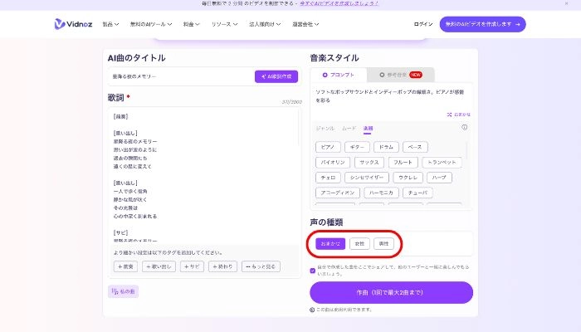Click もっと見る for more tags

click(x=261, y=266)
